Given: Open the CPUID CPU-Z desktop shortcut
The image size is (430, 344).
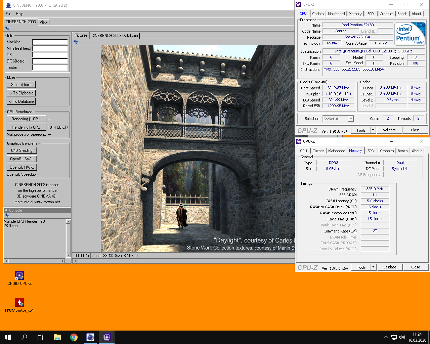Looking at the screenshot, I should pyautogui.click(x=19, y=278).
